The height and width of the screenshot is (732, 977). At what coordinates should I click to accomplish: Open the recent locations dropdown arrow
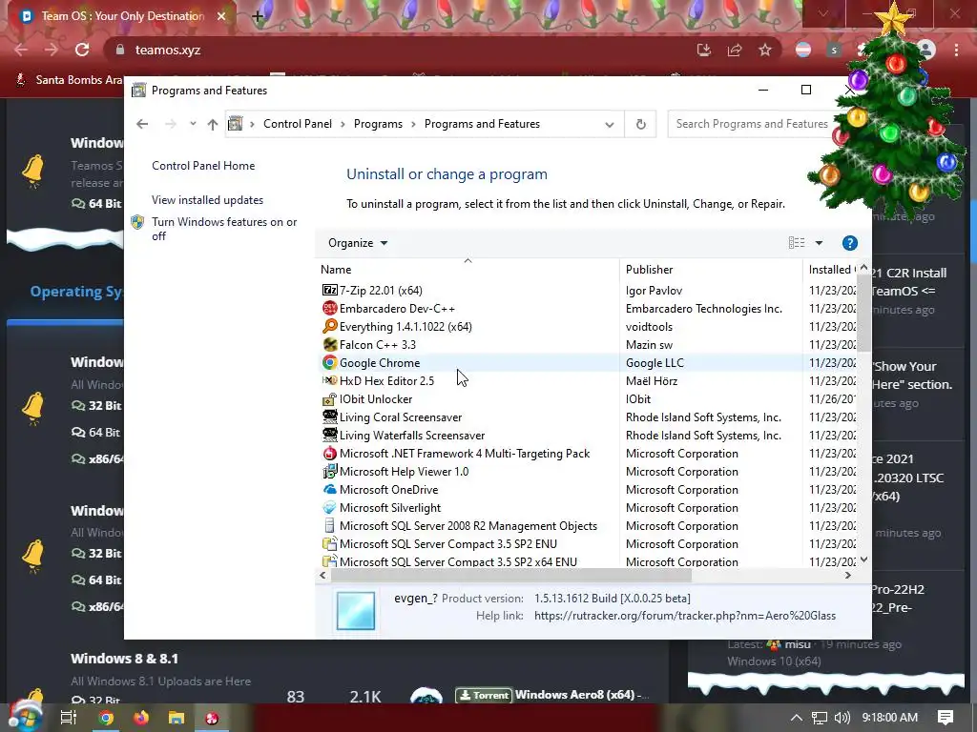tap(193, 124)
